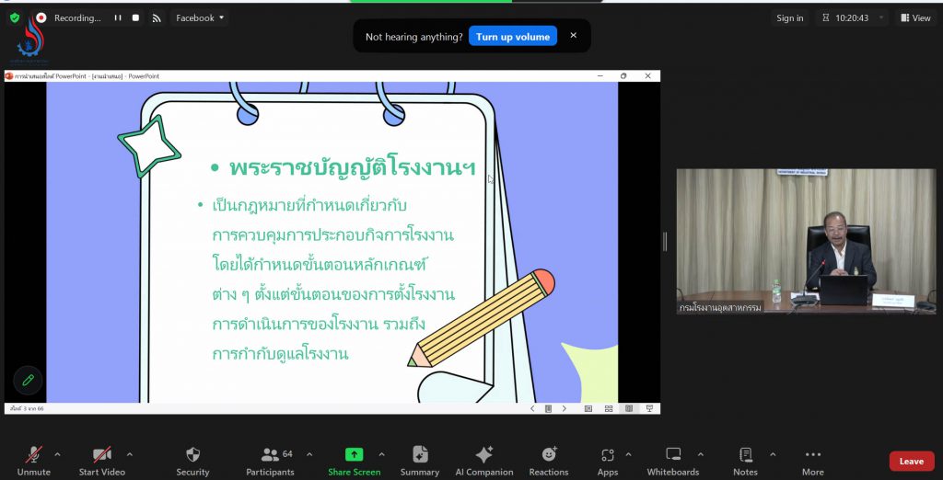Open PowerPoint slide menu icon between arrows
943x480 pixels.
click(549, 408)
